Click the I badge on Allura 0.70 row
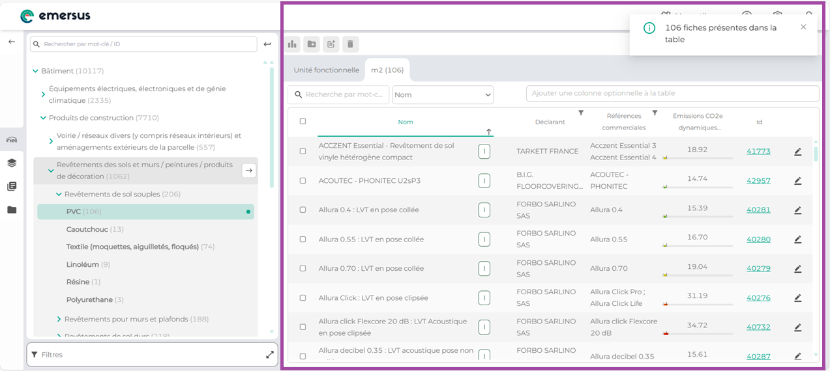The image size is (830, 371). [484, 269]
